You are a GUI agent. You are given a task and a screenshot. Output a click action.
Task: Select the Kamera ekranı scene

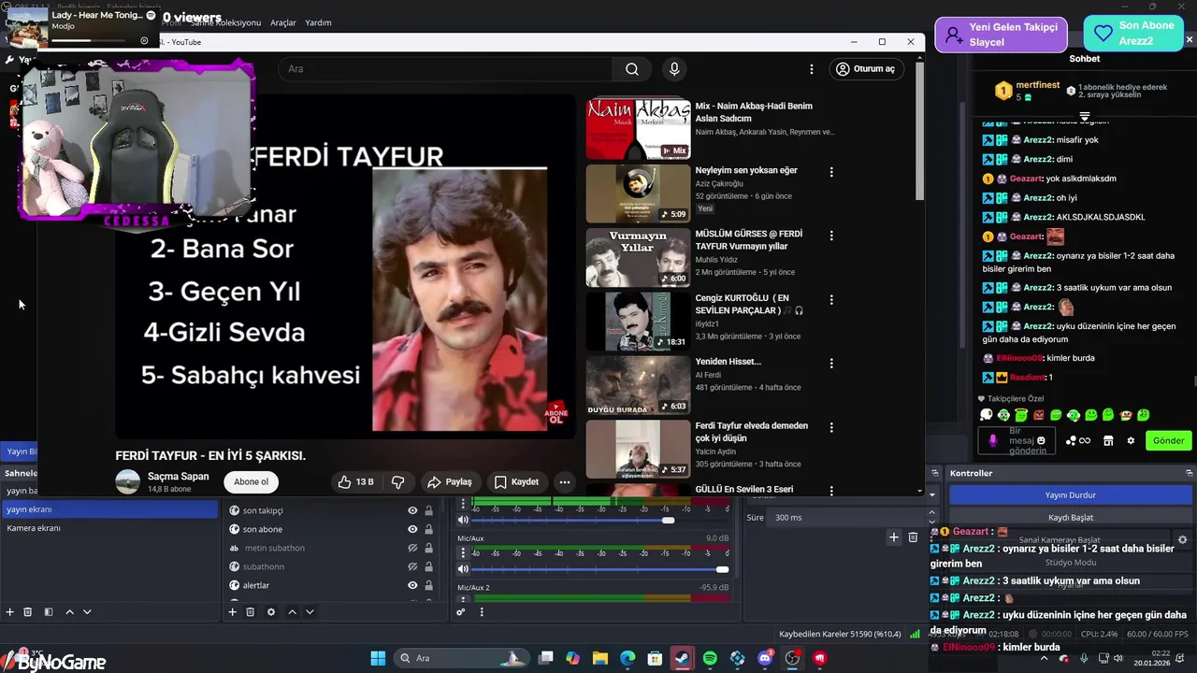109,528
